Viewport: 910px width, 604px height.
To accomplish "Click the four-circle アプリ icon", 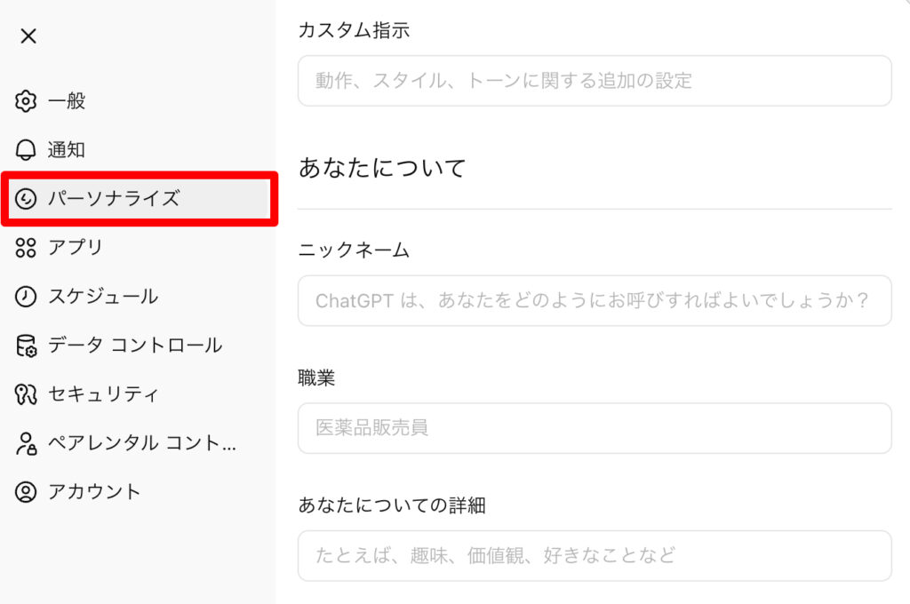I will coord(26,248).
